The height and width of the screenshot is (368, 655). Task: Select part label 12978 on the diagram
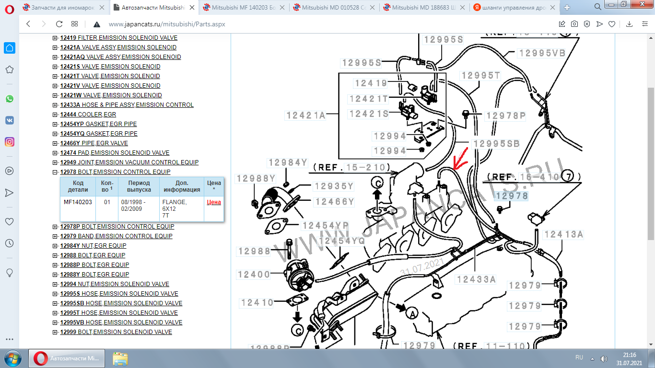click(512, 195)
